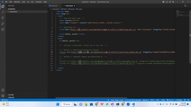
Task: Open the Explorer view in activity bar
Action: pyautogui.click(x=3, y=6)
